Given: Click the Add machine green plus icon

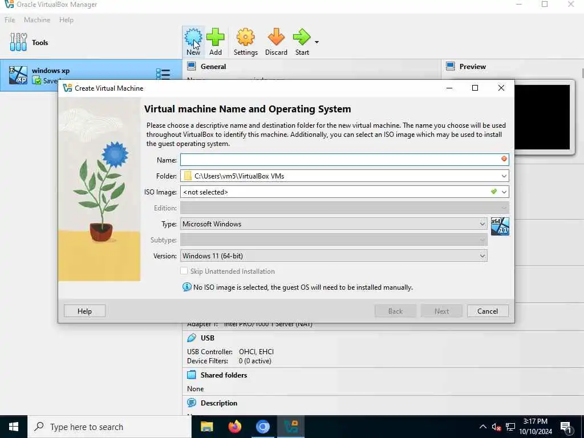Looking at the screenshot, I should point(215,38).
